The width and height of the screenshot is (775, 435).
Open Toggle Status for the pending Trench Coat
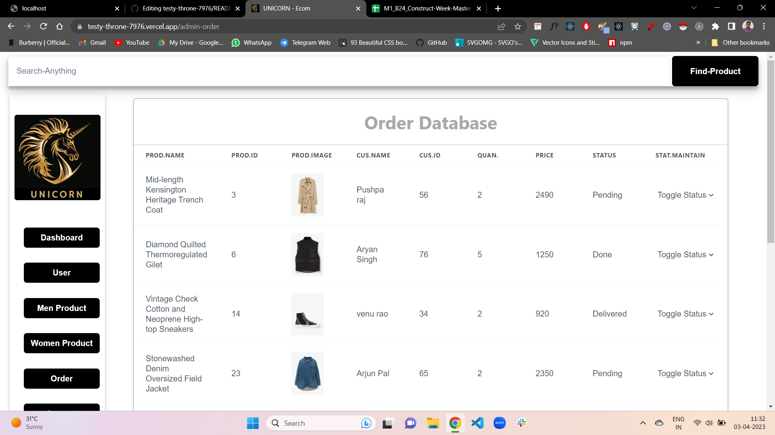tap(685, 195)
